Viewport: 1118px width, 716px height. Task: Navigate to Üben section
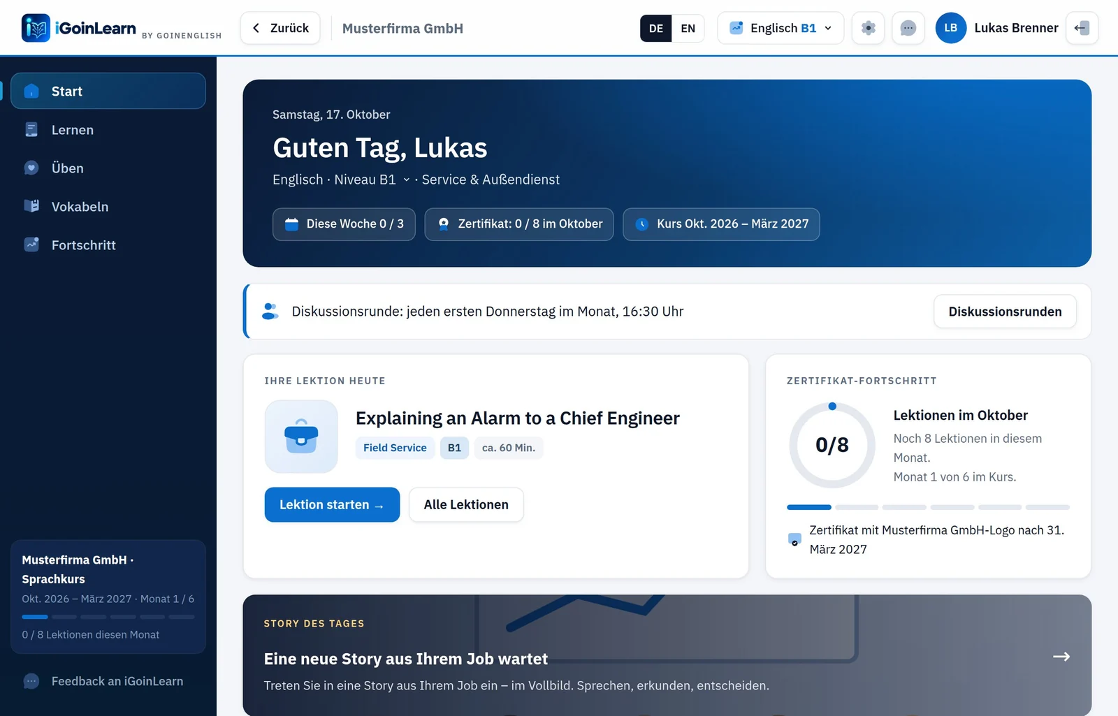(x=108, y=168)
